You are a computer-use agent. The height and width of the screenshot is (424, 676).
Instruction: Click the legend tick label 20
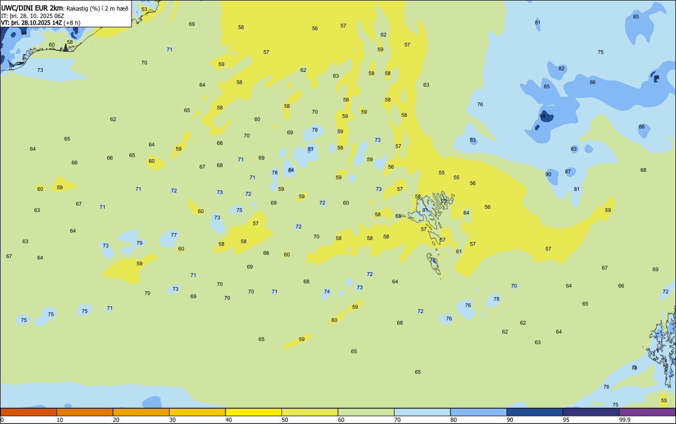(x=116, y=420)
